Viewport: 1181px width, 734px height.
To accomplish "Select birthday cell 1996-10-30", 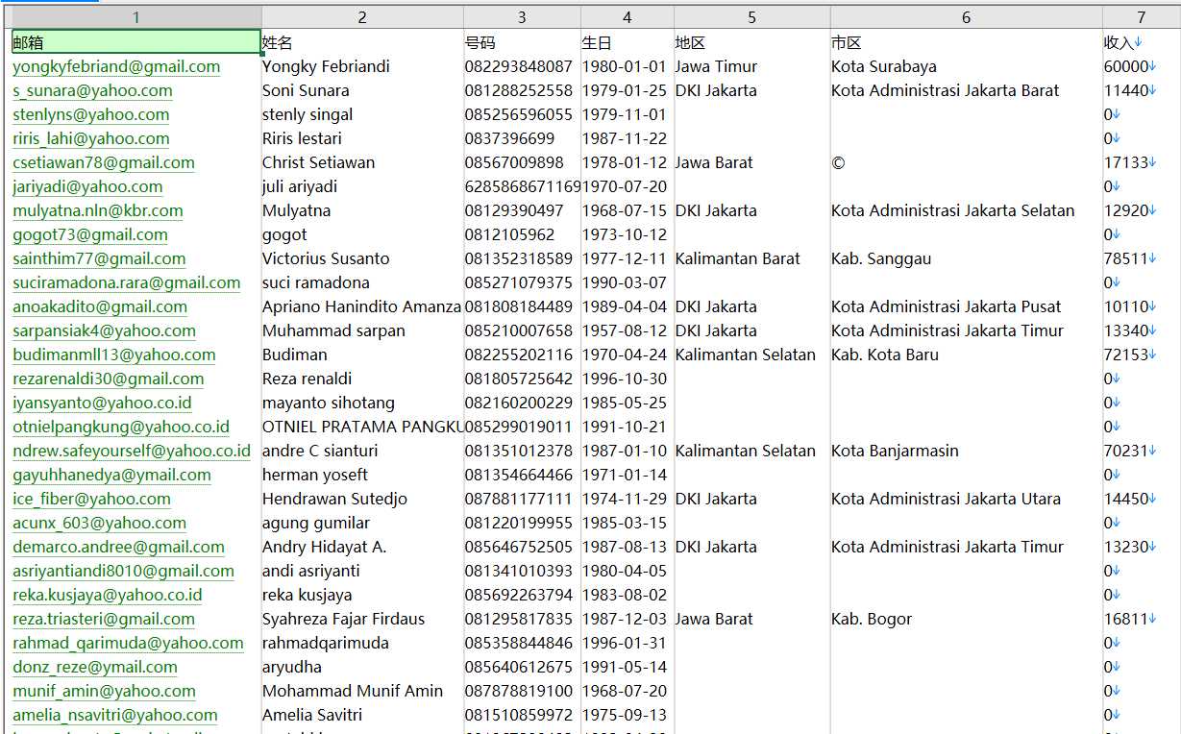I will (627, 379).
